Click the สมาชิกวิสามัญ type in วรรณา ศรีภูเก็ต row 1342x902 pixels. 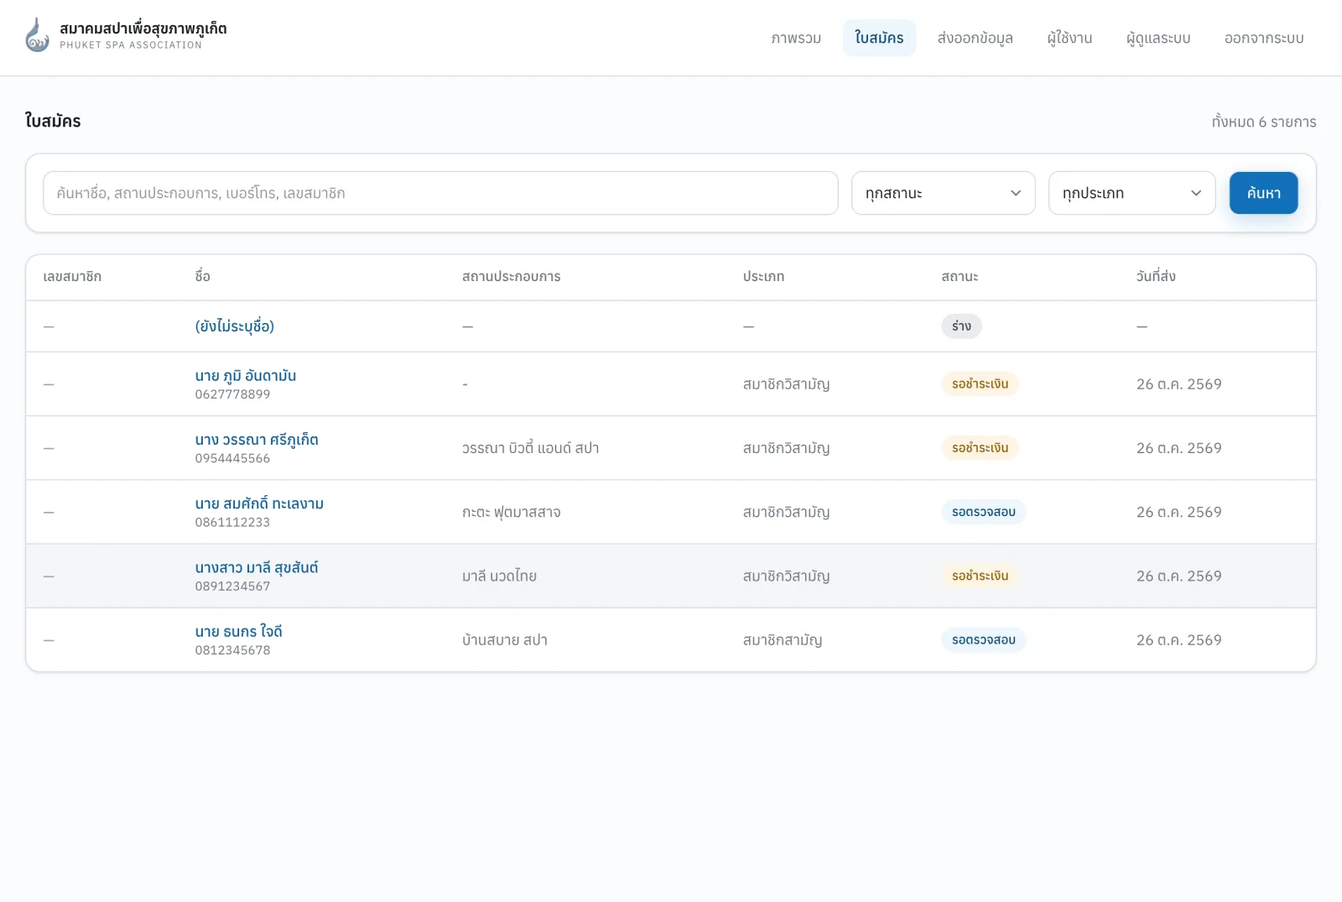[786, 448]
